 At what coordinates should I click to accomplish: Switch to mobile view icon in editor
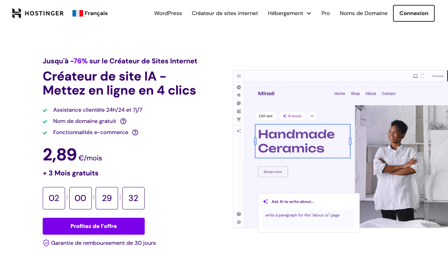tap(422, 76)
